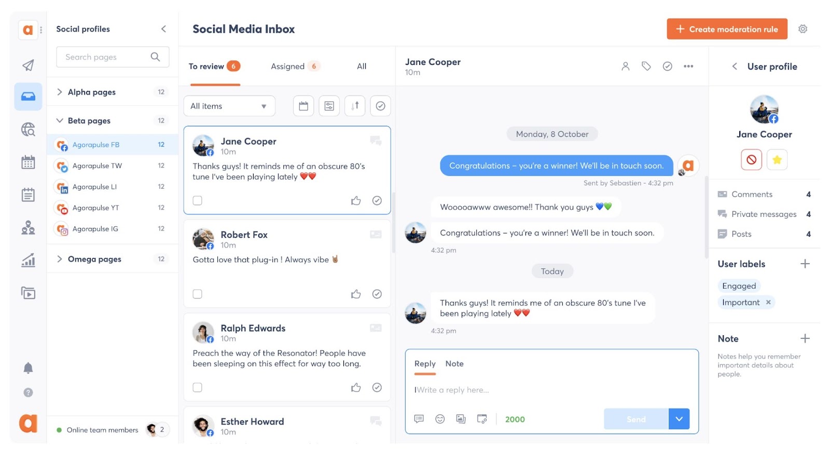The width and height of the screenshot is (830, 452).
Task: Select the checkbox on Robert Fox's message
Action: pyautogui.click(x=198, y=294)
